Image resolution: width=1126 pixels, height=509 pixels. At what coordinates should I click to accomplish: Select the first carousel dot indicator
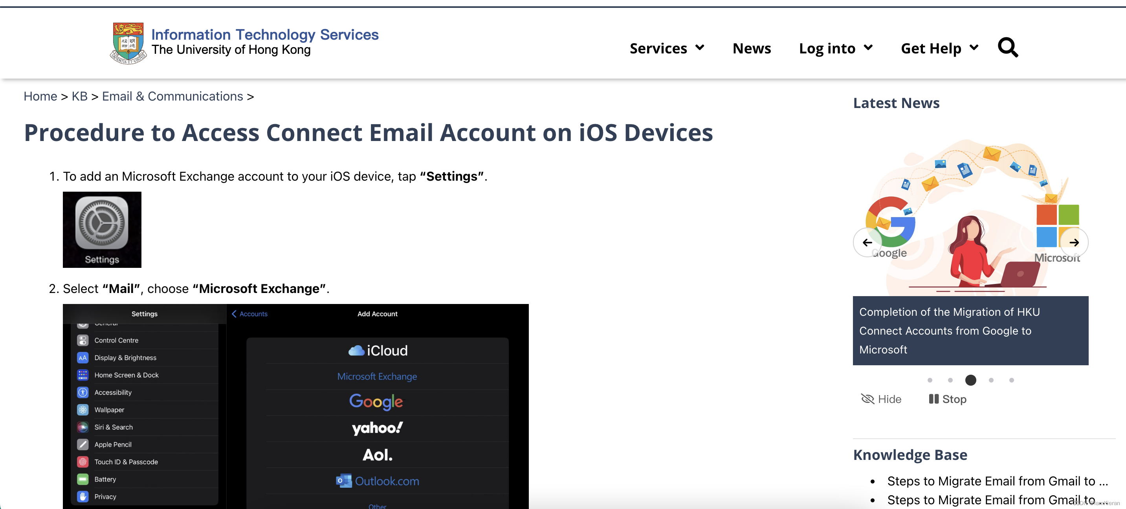point(930,380)
